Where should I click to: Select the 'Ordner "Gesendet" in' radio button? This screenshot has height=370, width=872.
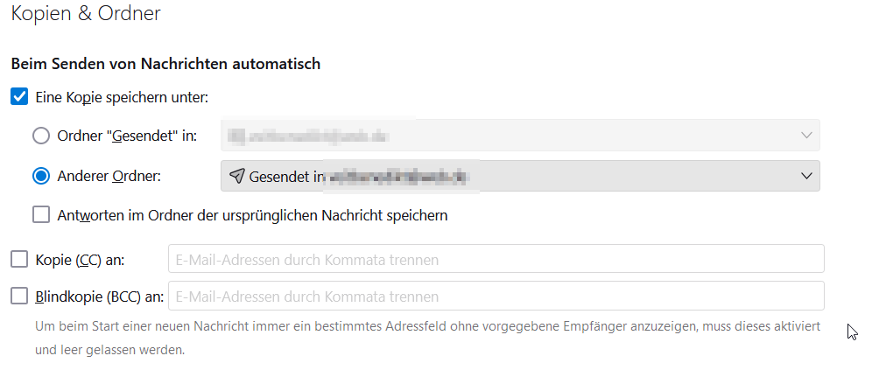tap(41, 136)
